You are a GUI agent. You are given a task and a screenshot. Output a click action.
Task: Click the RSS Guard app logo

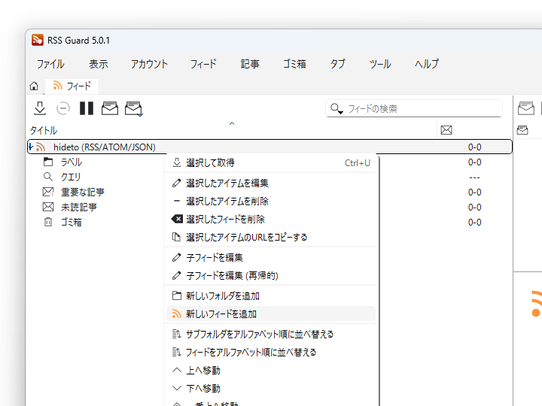[x=38, y=40]
